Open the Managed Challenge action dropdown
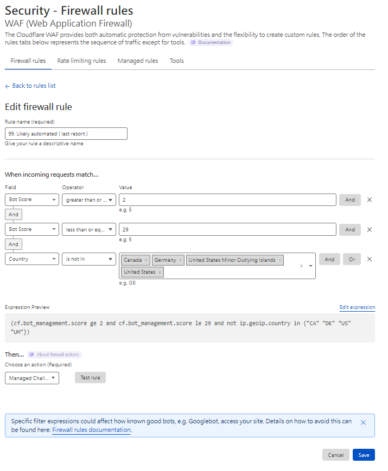 (x=31, y=378)
